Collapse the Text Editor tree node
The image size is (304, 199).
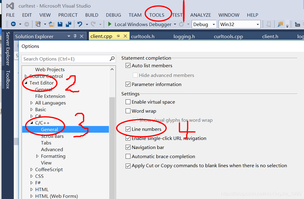[x=26, y=83]
